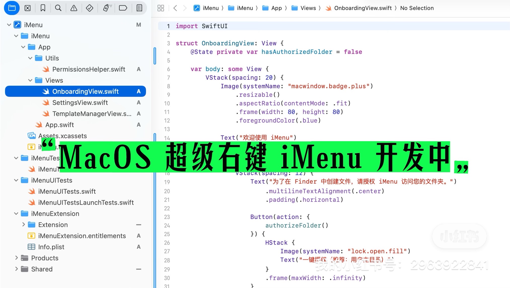Collapse the Utils folder
The image size is (510, 288).
[x=30, y=58]
